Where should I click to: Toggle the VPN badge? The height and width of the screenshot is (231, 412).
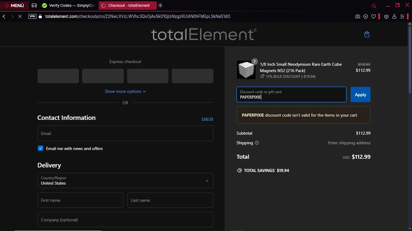32,16
